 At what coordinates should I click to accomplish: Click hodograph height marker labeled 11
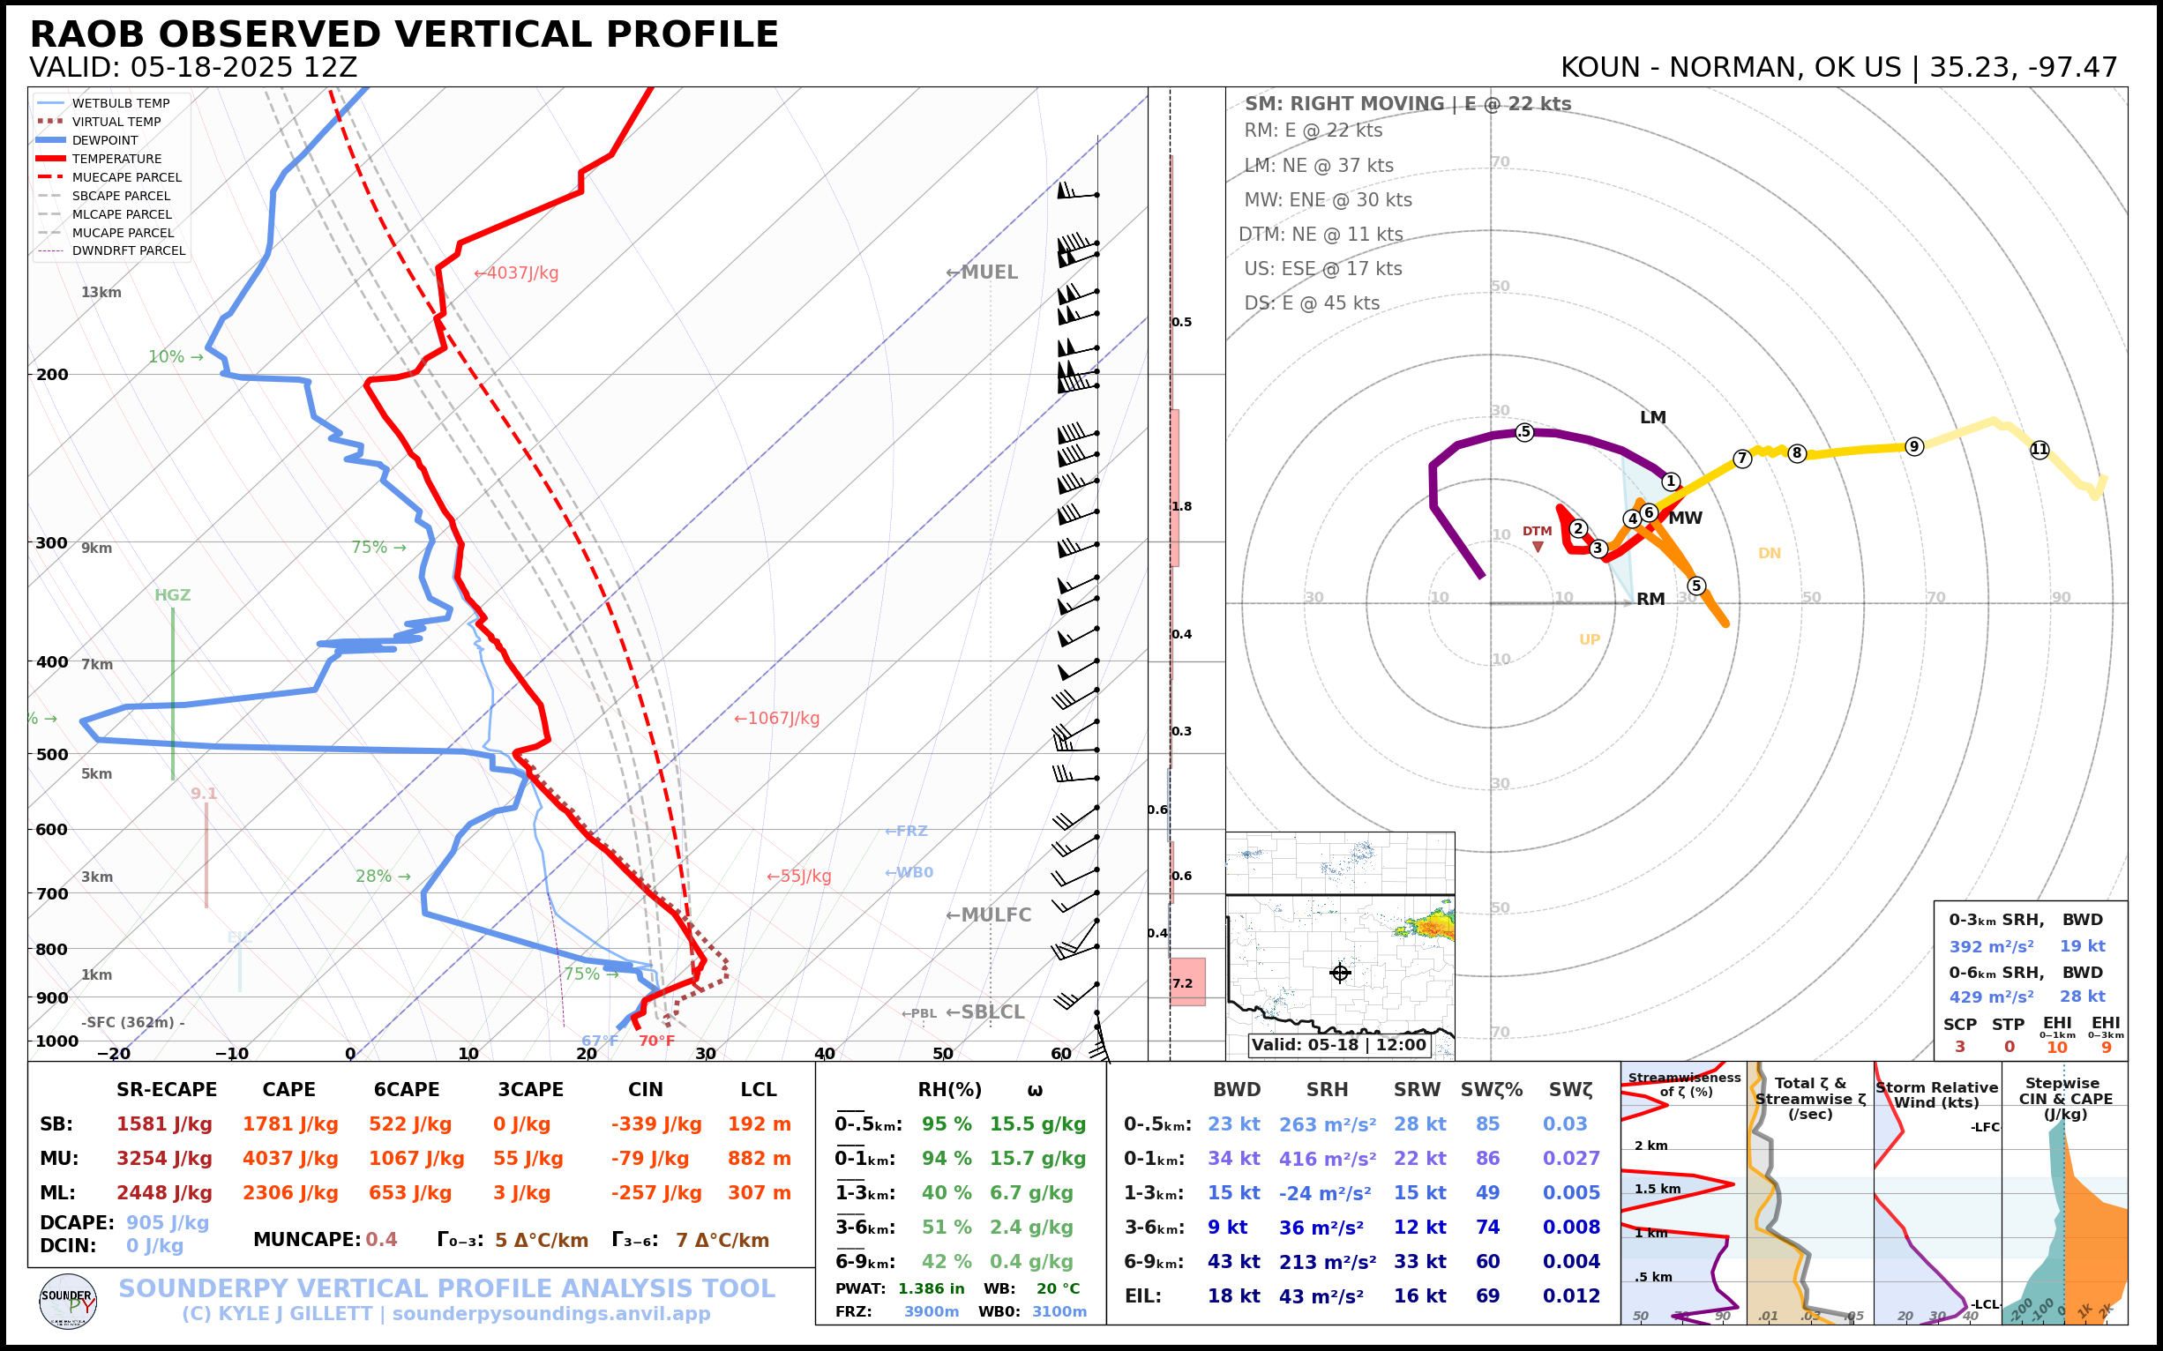[2040, 450]
